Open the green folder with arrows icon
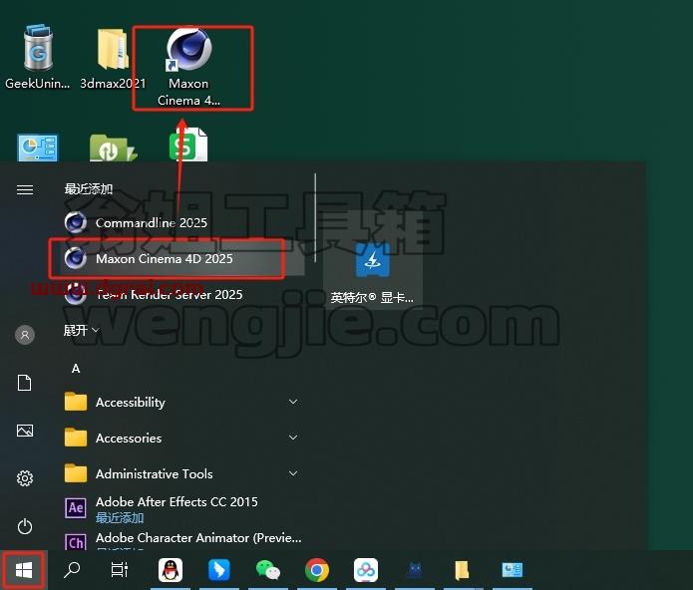Screen dimensions: 693x590 [x=113, y=147]
